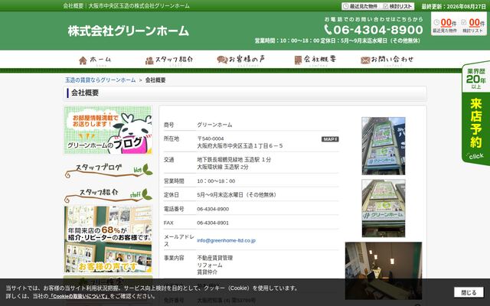
Task: Open the ホーム navigation item
Action: (x=95, y=60)
